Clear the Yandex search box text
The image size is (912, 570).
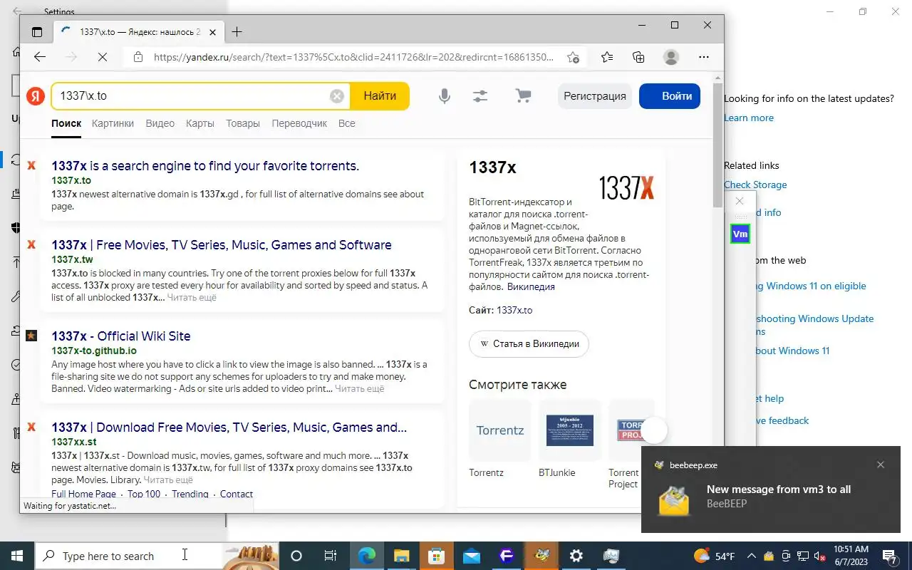(x=337, y=96)
